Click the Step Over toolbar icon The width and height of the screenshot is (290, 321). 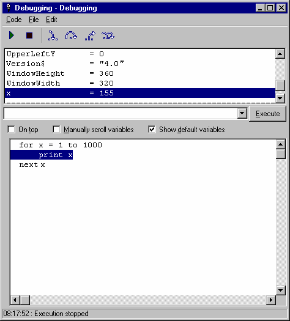pyautogui.click(x=71, y=35)
